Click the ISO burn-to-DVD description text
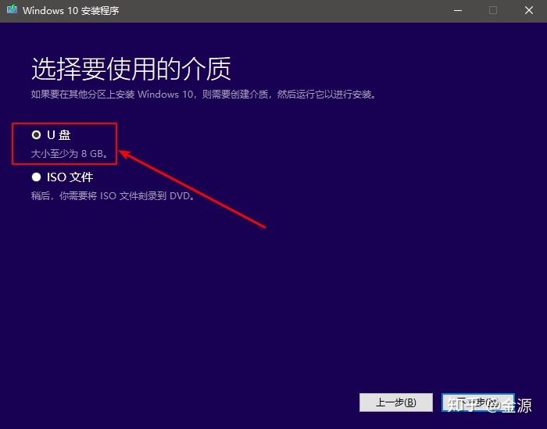The width and height of the screenshot is (547, 429). [113, 196]
